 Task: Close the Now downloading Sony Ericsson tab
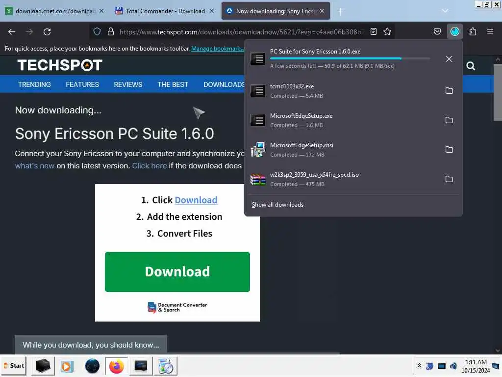[x=322, y=11]
